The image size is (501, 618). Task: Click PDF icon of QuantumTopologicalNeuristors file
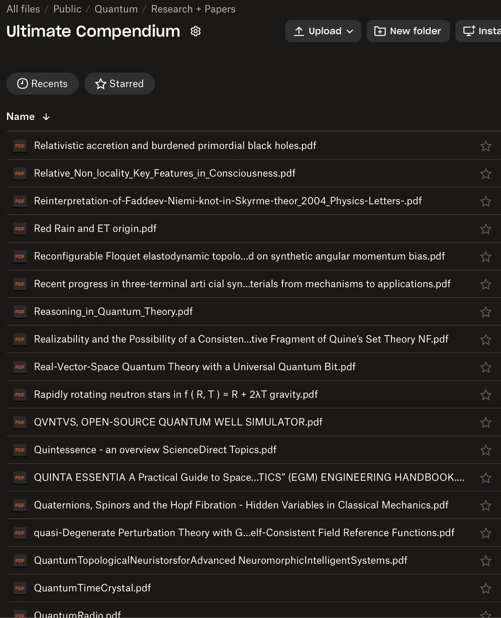coord(20,560)
